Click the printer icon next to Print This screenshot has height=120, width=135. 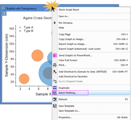point(55,65)
